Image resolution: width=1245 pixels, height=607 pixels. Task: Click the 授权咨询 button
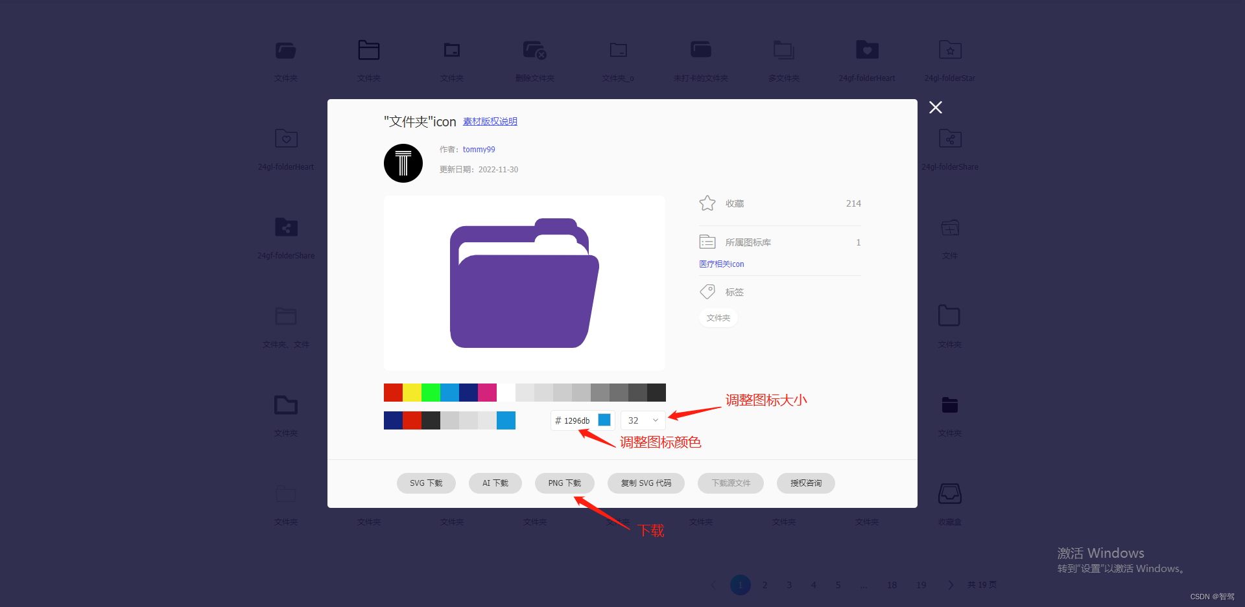[x=806, y=483]
